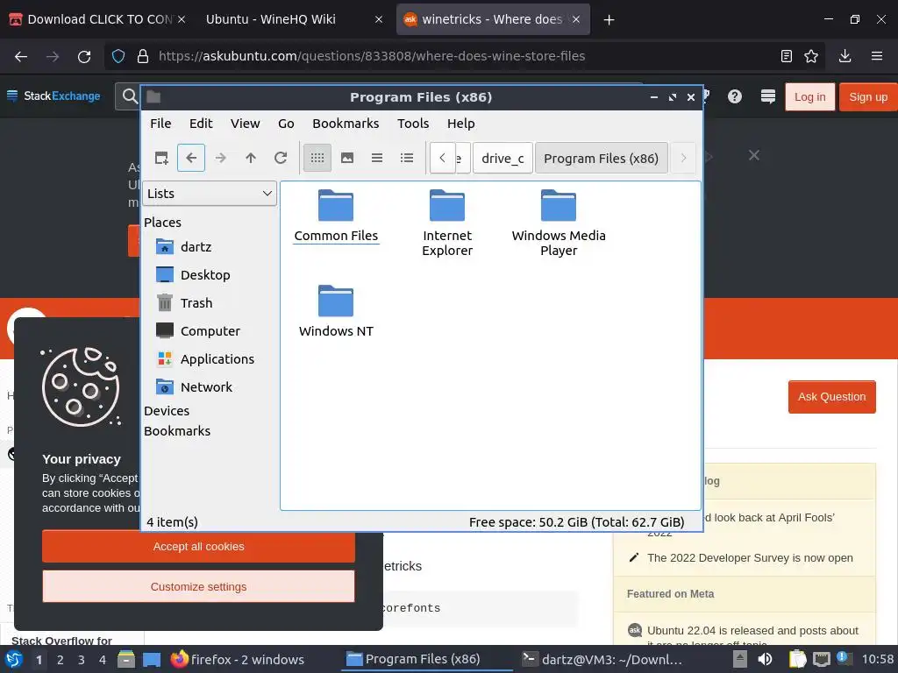Click the forward arrow in file manager toolbar
The height and width of the screenshot is (673, 898).
coord(220,158)
